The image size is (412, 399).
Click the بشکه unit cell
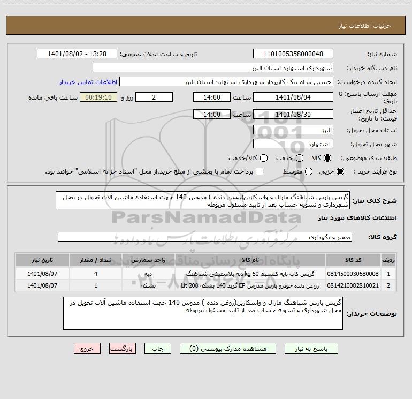pos(148,285)
